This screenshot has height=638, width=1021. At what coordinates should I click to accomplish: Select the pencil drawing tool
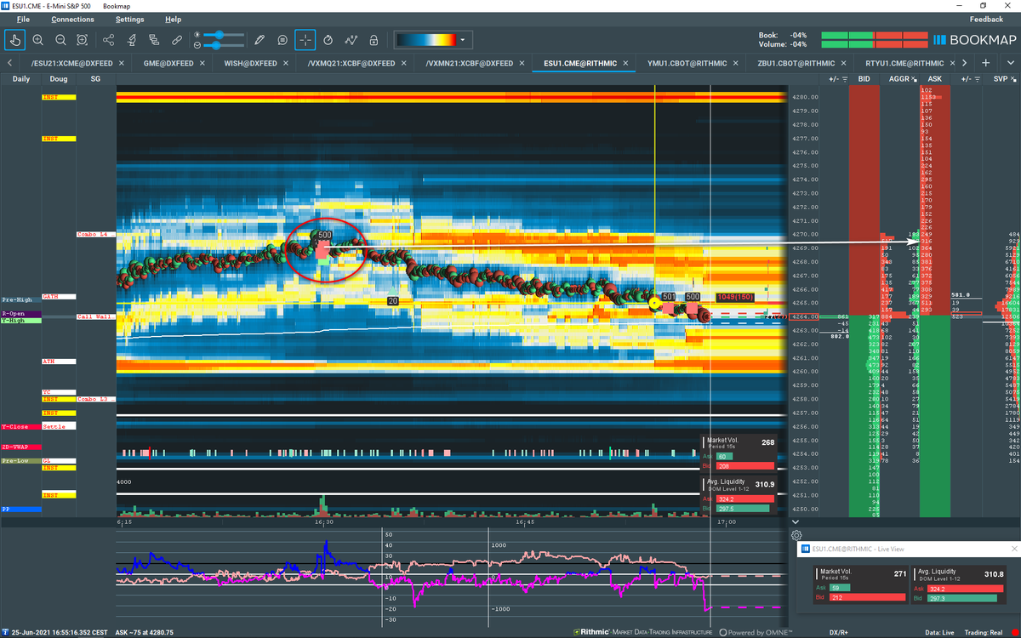[x=260, y=39]
